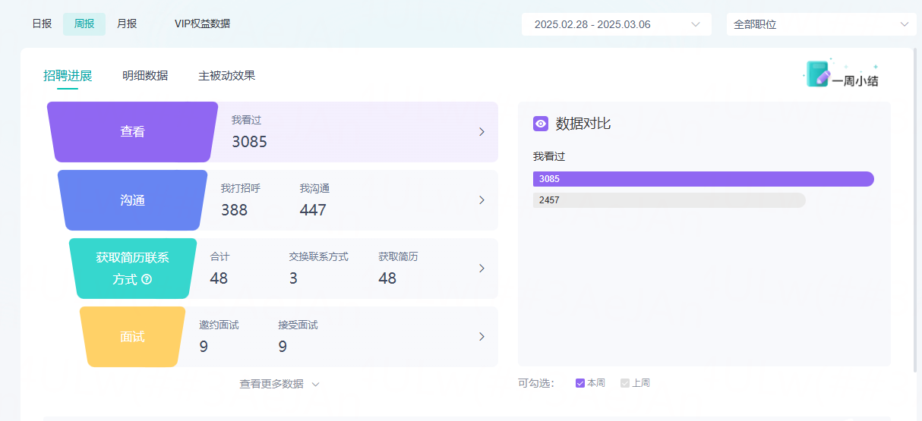Switch to 日报 report view
Image resolution: width=922 pixels, height=421 pixels.
pos(42,24)
